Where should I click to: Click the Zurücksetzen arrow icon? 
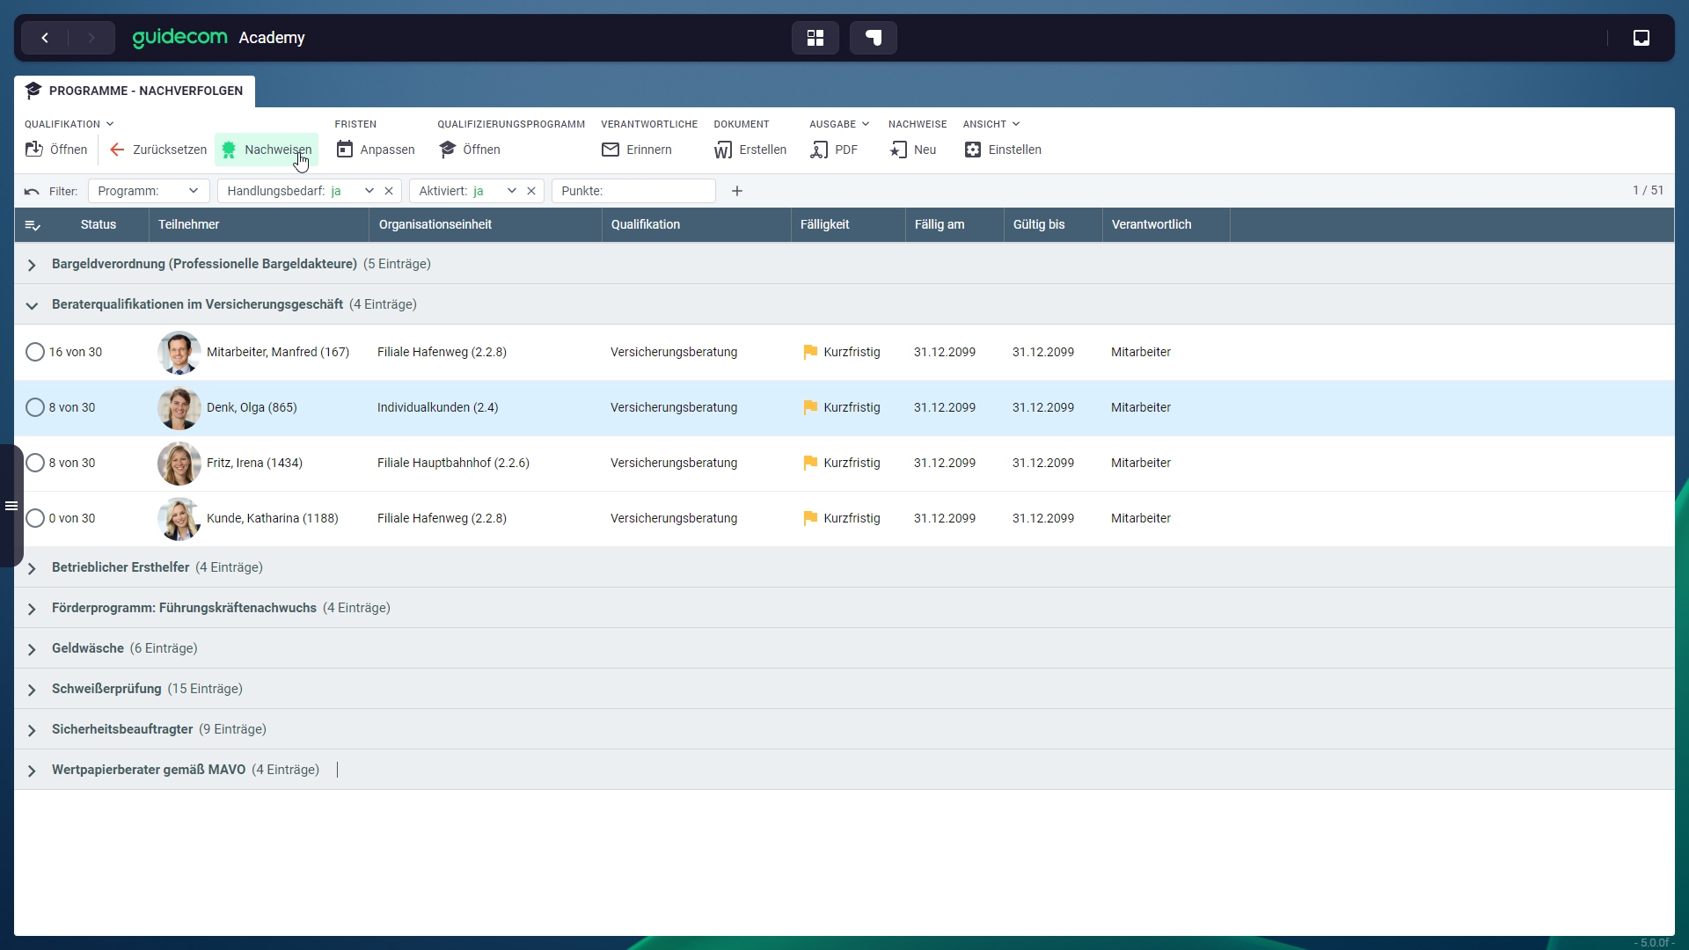117,150
